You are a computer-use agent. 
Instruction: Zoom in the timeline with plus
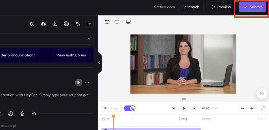click(252, 108)
